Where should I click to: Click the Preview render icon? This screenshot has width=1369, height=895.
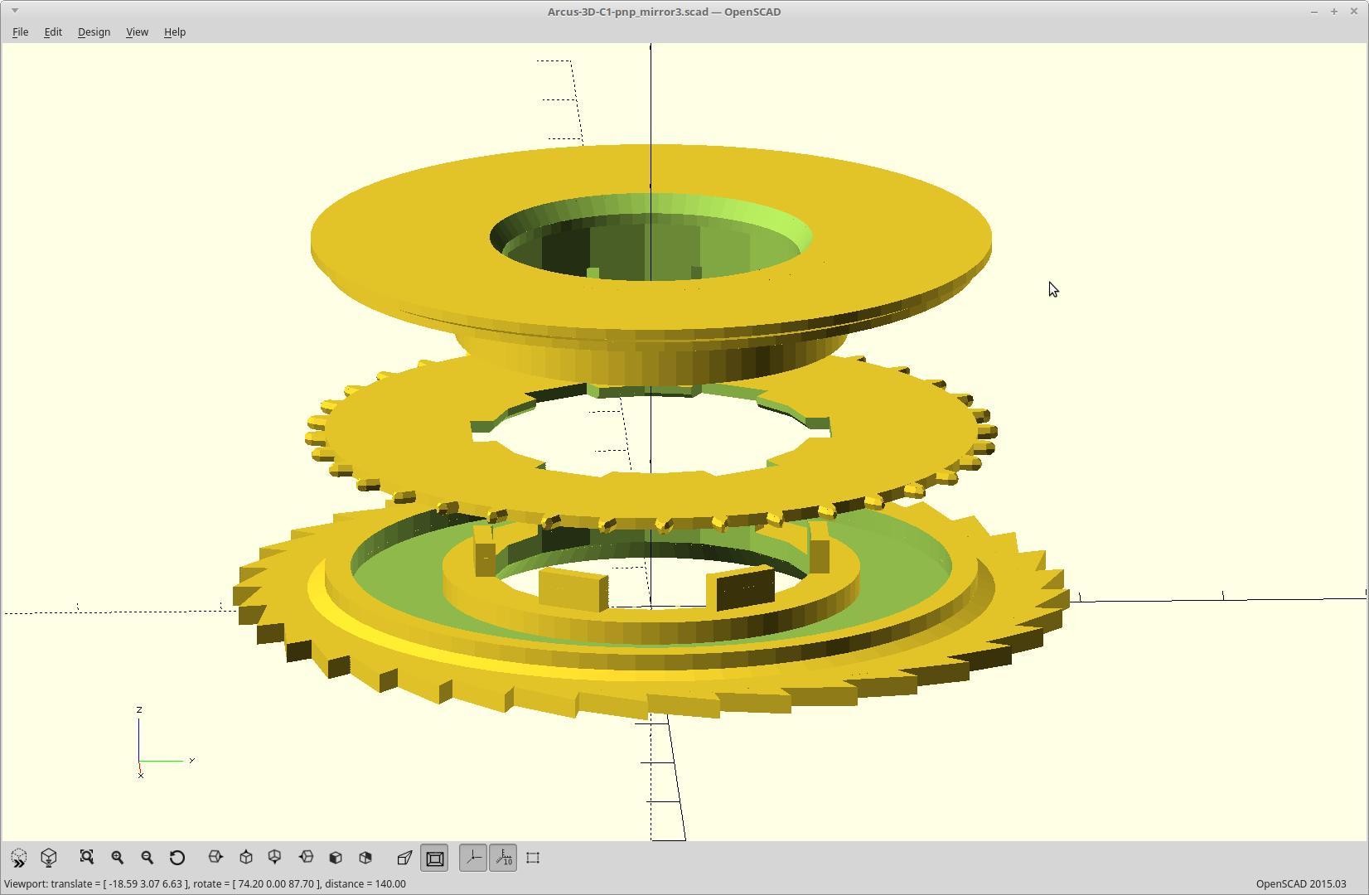coord(19,858)
